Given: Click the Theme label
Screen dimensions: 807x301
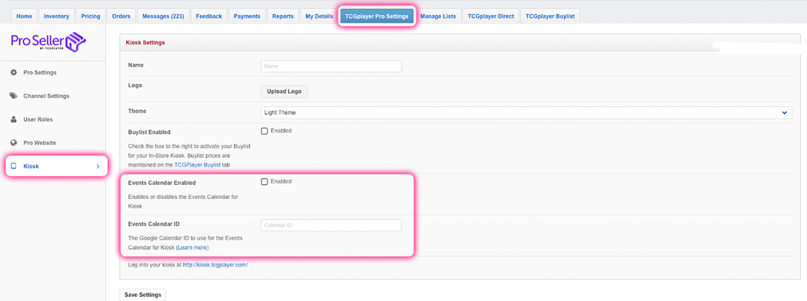Looking at the screenshot, I should pyautogui.click(x=137, y=111).
